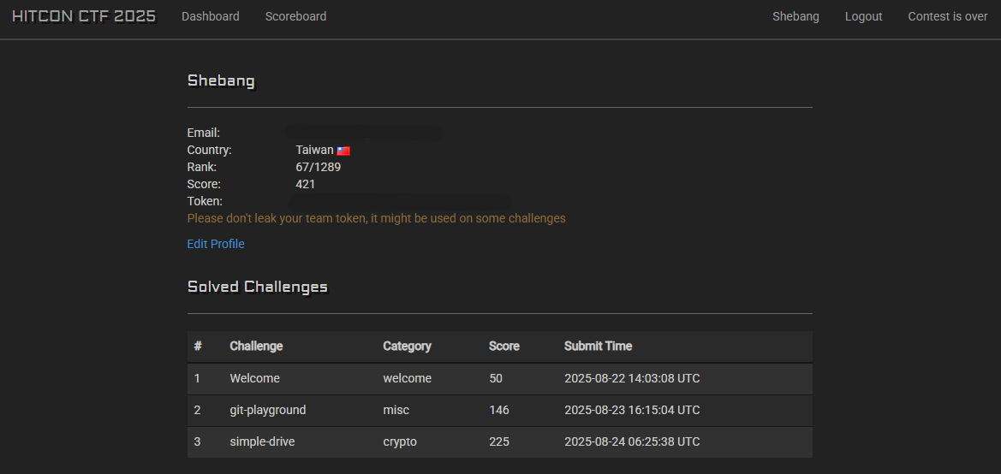
Task: Open the Edit Profile link
Action: pos(216,244)
